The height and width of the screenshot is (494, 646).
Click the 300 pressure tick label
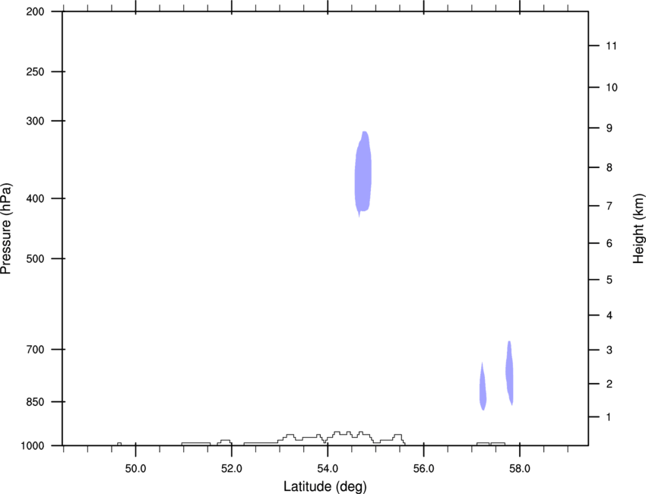click(x=36, y=121)
